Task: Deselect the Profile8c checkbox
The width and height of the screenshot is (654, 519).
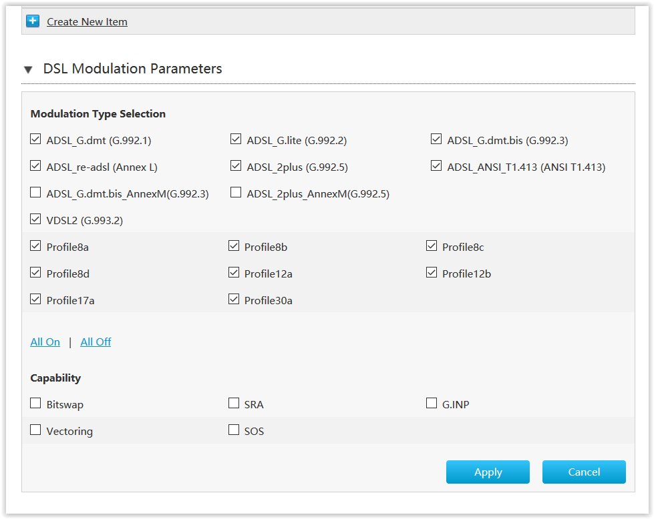Action: tap(432, 246)
